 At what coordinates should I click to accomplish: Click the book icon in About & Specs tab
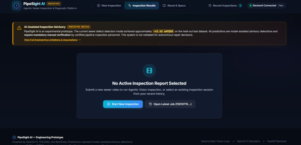[x=164, y=6]
